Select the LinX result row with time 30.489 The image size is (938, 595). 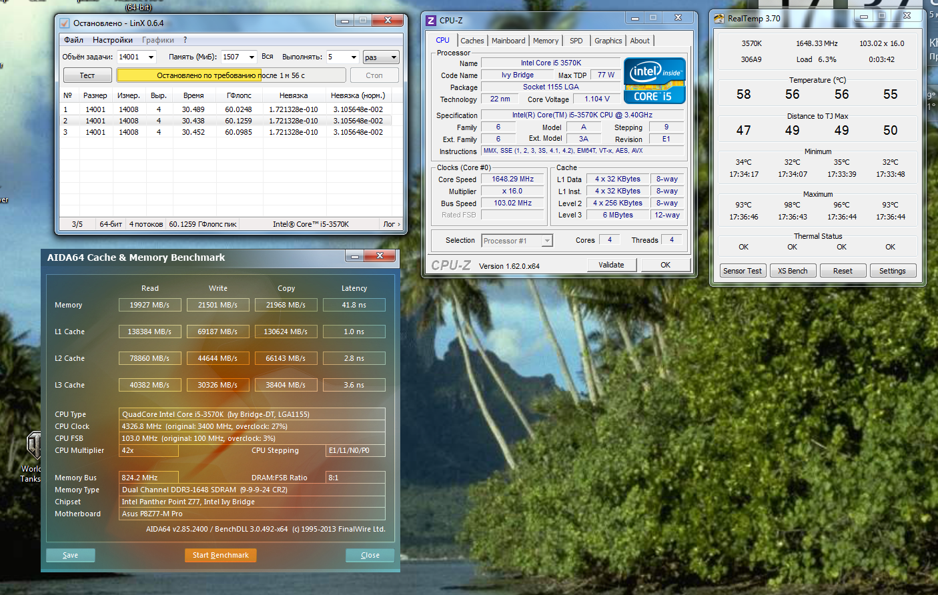(x=226, y=109)
